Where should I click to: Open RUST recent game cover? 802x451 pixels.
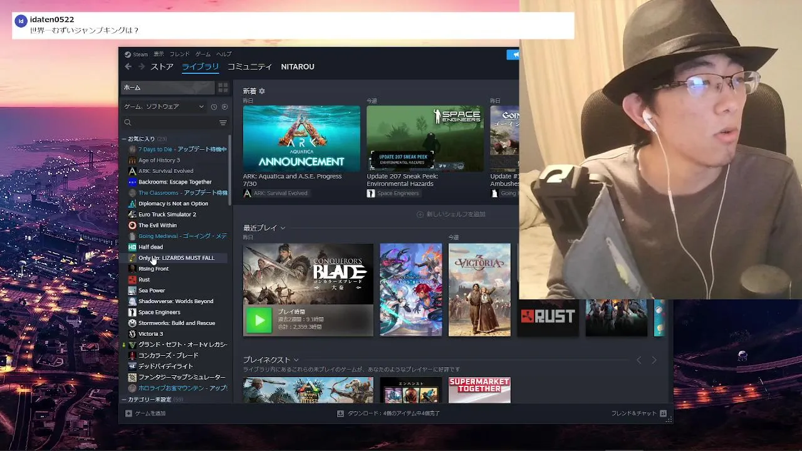pyautogui.click(x=548, y=318)
